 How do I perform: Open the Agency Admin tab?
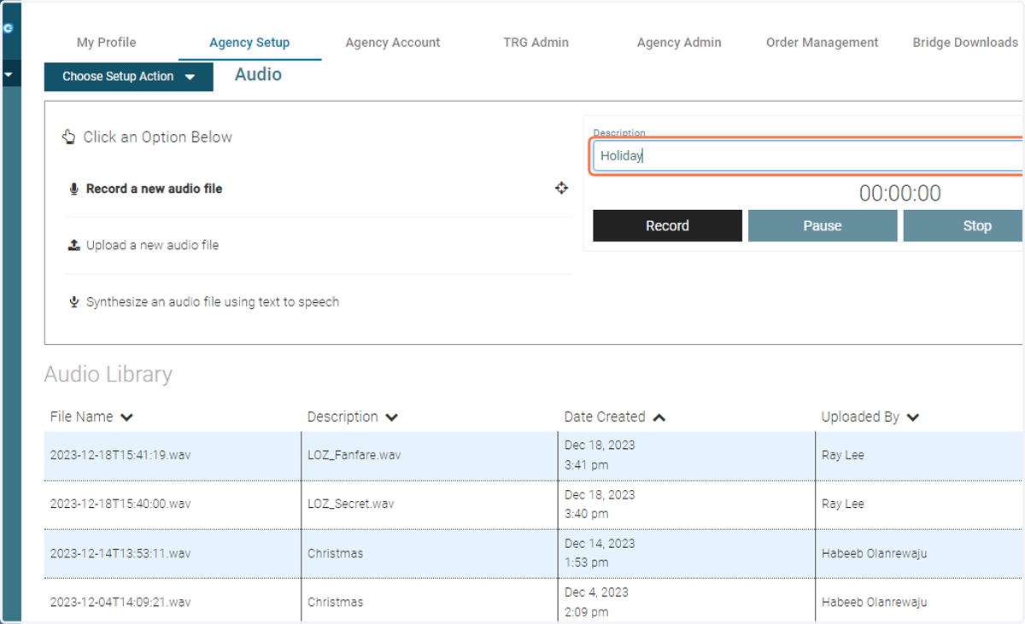click(679, 42)
